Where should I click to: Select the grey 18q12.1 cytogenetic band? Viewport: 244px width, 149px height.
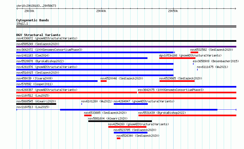[126, 27]
